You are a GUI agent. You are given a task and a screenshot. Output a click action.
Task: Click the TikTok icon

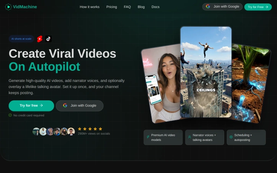(x=49, y=39)
